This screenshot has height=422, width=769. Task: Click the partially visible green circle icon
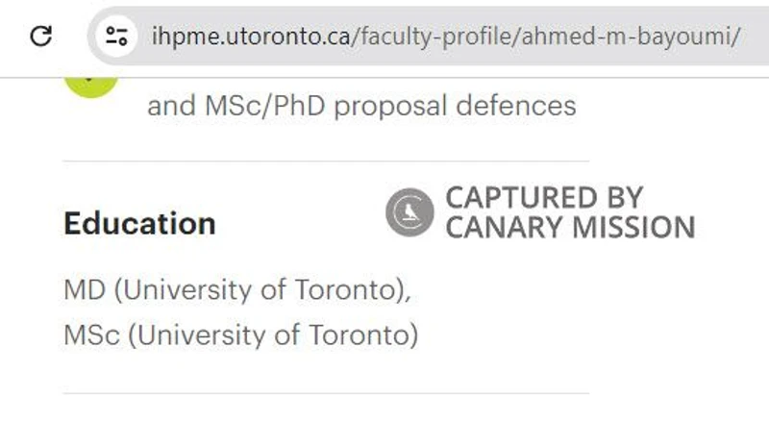(x=91, y=87)
